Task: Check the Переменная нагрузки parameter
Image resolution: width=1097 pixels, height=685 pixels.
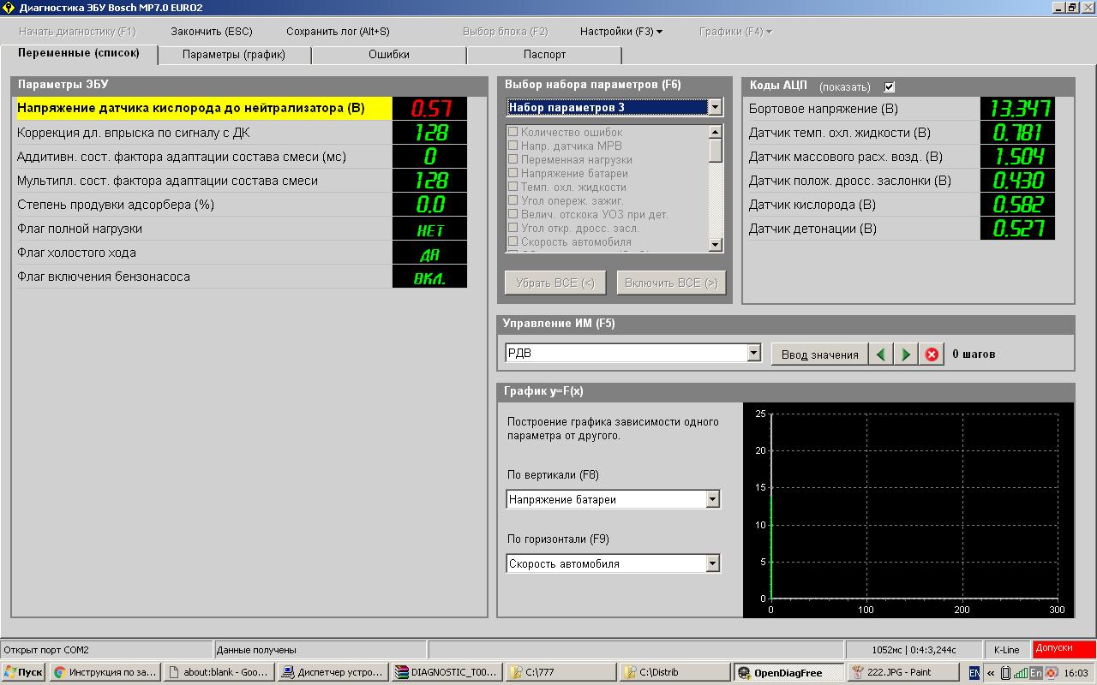Action: coord(513,159)
